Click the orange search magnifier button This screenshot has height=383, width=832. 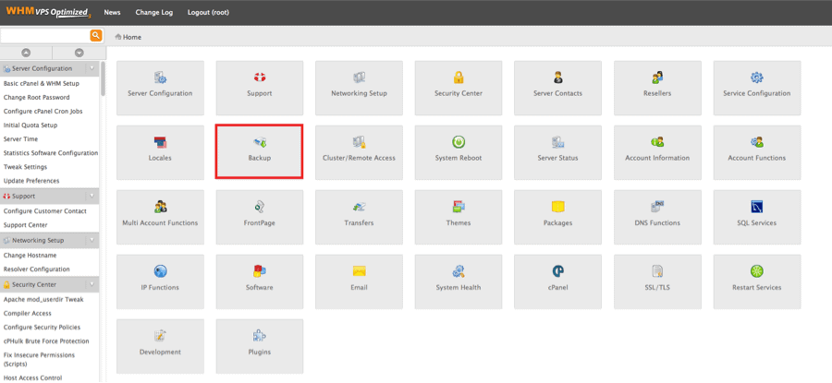95,35
